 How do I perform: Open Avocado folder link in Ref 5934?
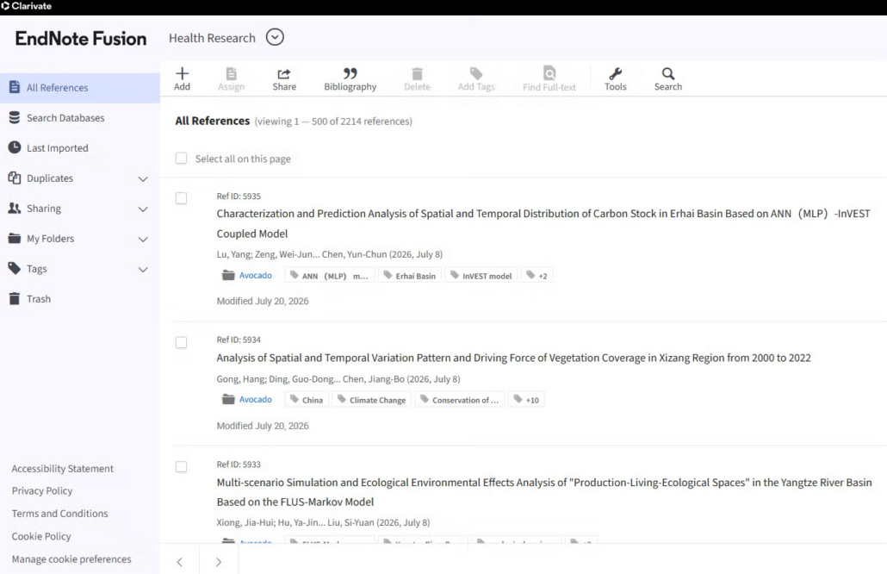point(255,399)
